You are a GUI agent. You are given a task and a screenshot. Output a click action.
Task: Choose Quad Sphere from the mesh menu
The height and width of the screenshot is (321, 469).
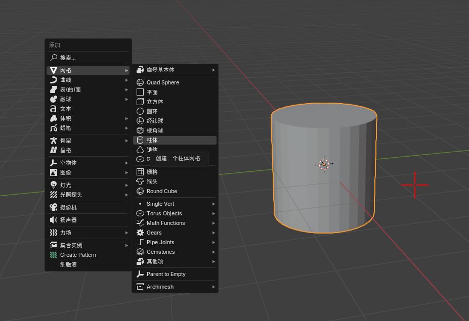163,82
